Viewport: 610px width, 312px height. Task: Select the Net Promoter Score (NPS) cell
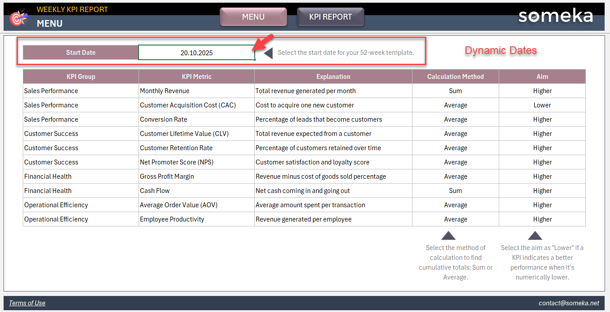point(196,162)
